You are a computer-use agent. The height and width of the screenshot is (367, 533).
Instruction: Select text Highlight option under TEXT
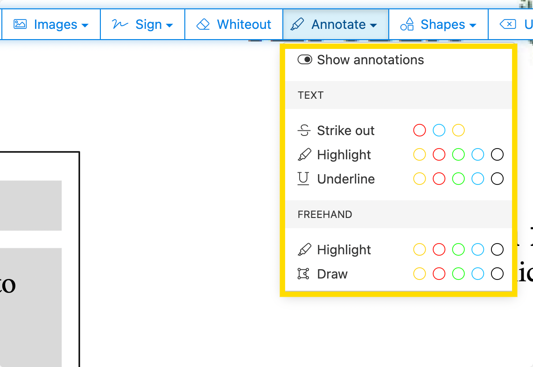click(x=344, y=155)
